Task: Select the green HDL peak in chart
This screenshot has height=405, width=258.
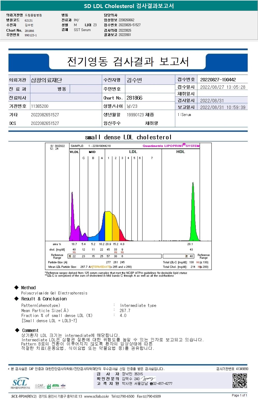Action: 193,212
